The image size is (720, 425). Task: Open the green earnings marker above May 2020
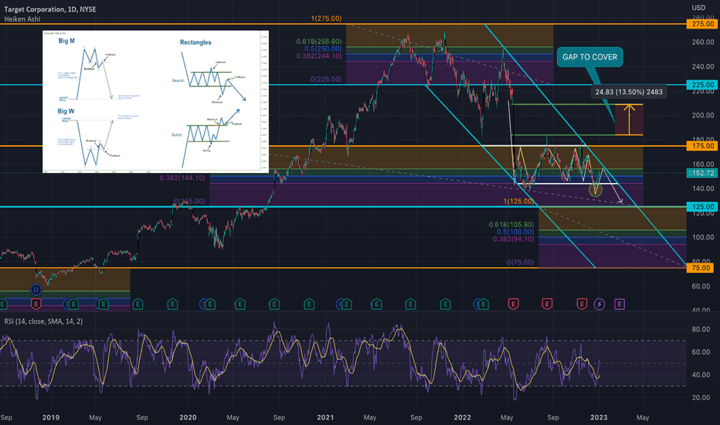[x=239, y=304]
